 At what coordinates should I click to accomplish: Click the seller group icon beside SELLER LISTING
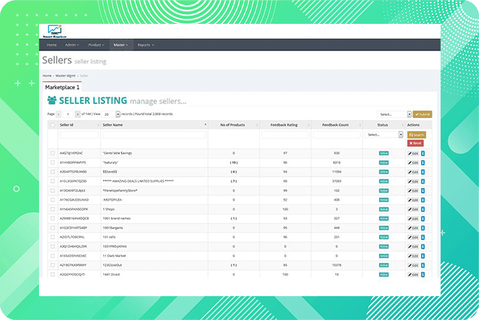click(52, 100)
